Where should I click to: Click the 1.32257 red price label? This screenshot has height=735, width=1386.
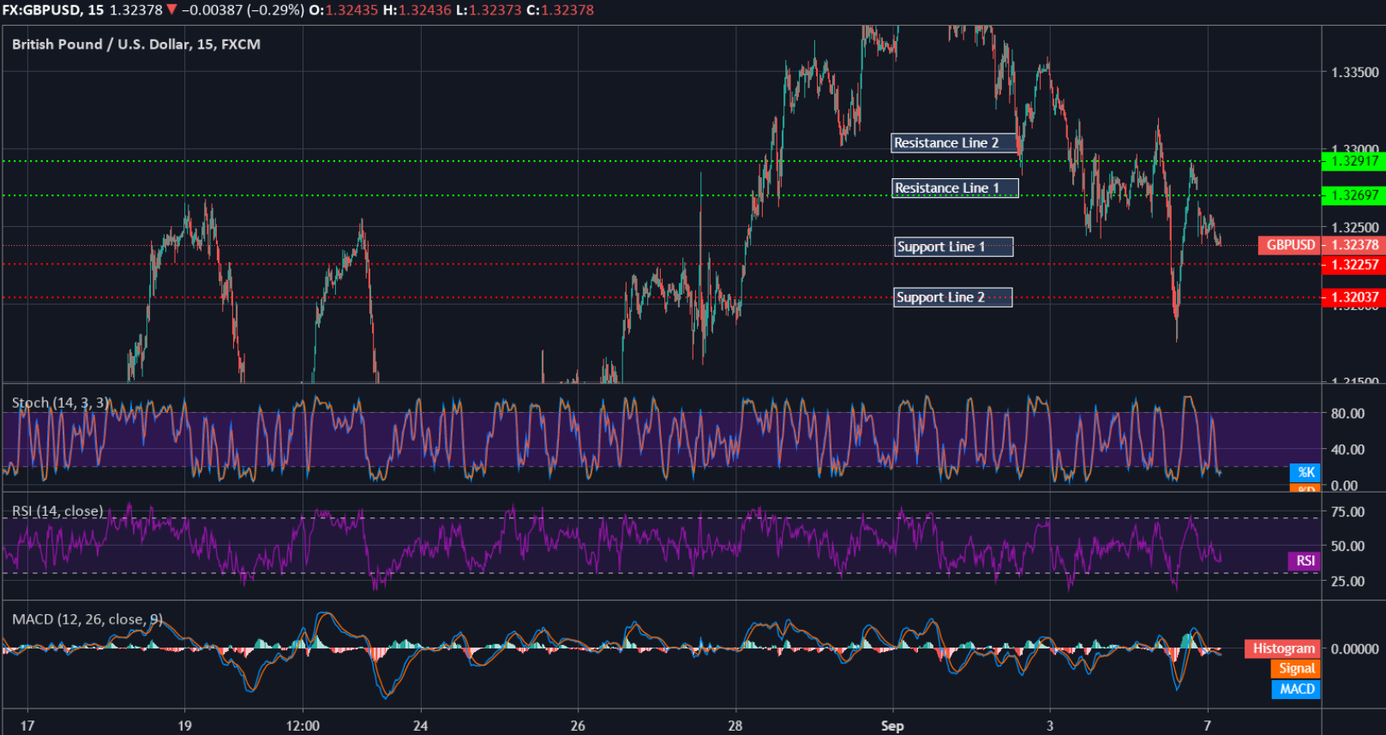click(1354, 265)
